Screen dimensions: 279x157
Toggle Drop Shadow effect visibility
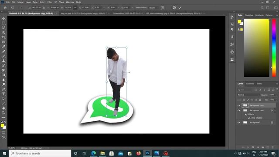click(249, 118)
